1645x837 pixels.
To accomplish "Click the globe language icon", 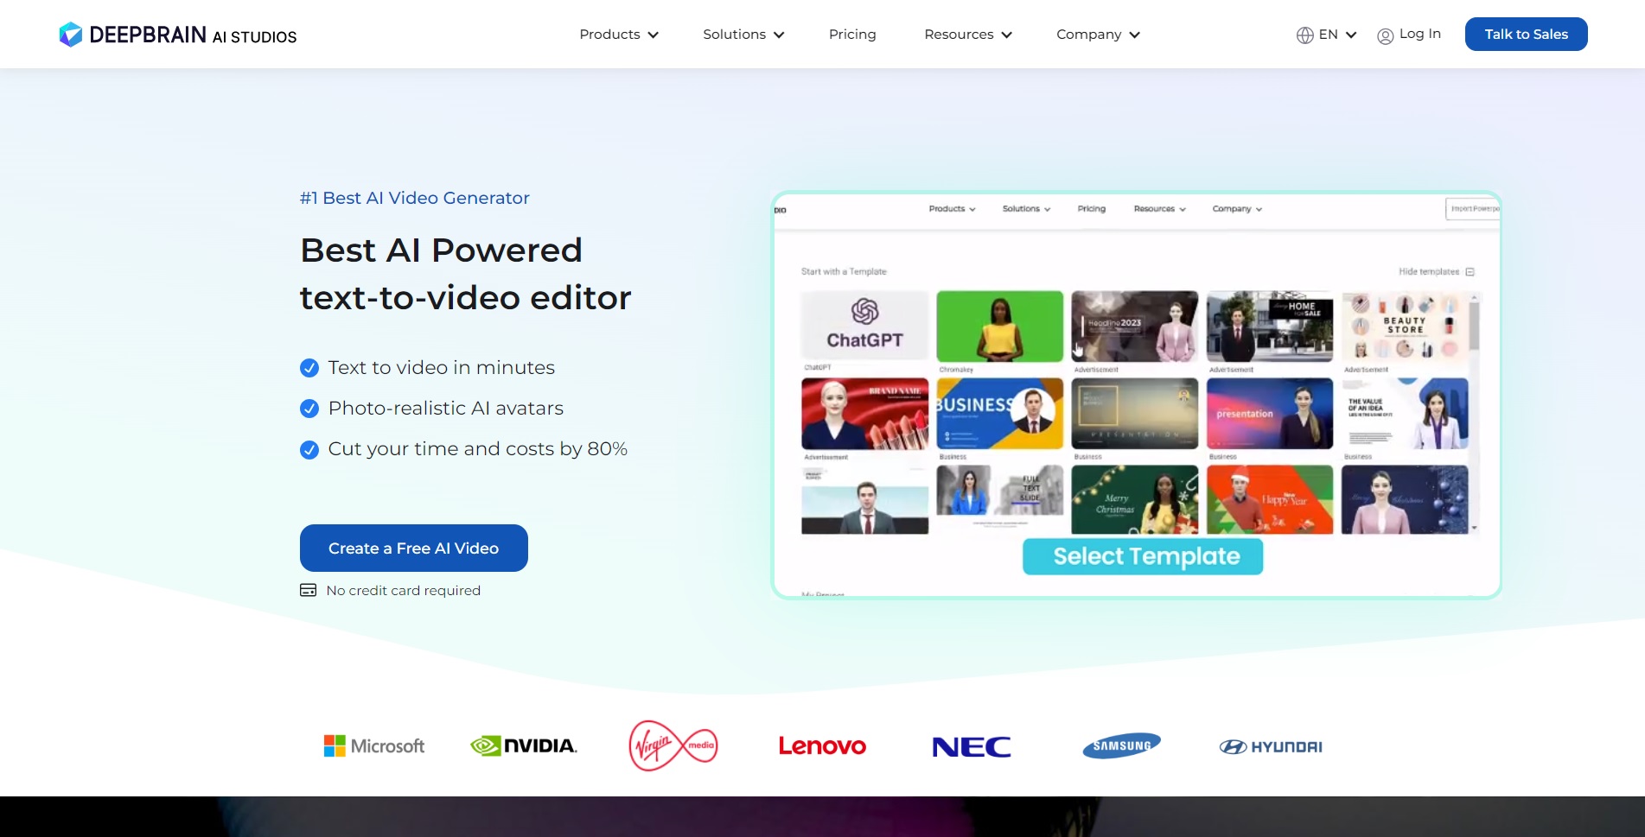I will (x=1304, y=35).
